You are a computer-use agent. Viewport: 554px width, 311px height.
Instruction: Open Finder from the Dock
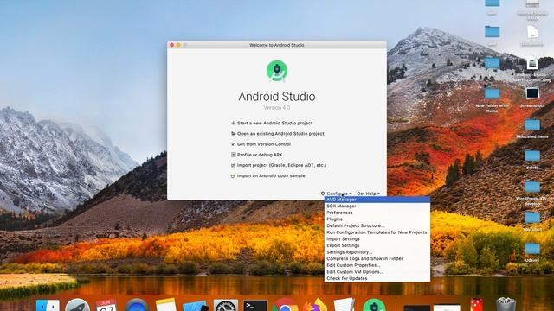tap(48, 305)
